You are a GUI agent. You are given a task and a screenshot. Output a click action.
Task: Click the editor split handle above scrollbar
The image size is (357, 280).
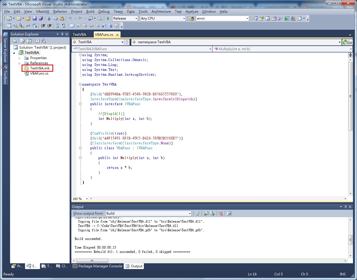[350, 55]
